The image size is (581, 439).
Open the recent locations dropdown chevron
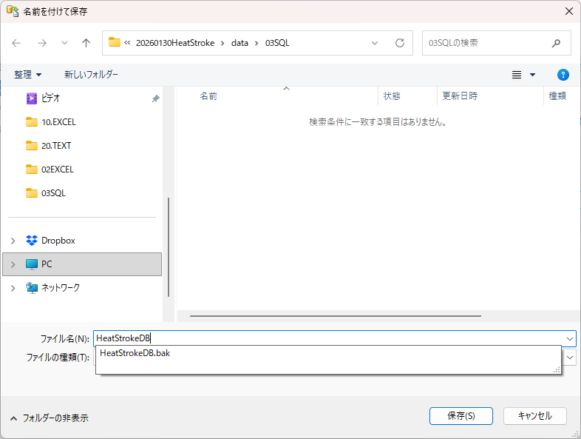pos(64,43)
